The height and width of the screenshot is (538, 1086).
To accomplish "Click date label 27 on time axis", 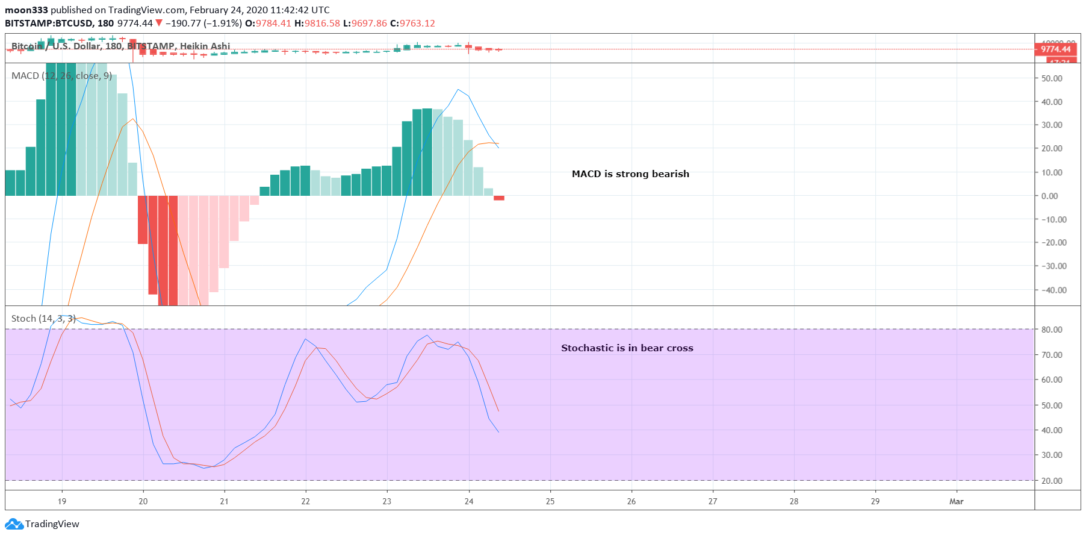I will point(713,501).
